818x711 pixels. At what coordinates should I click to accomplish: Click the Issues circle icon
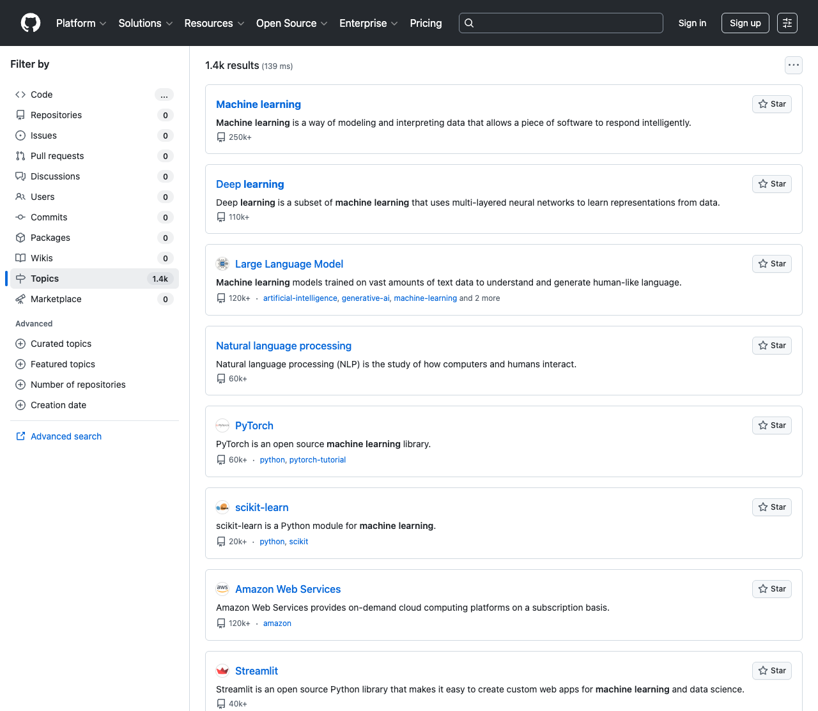tap(20, 135)
